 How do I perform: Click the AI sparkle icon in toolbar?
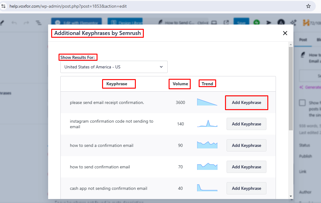click(x=293, y=22)
